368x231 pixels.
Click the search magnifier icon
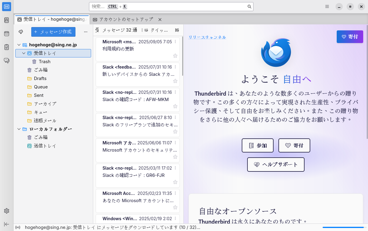click(x=249, y=7)
